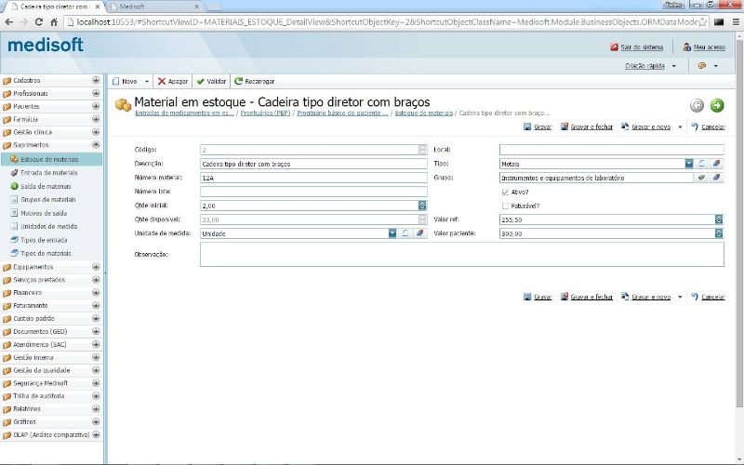Screen dimensions: 744x465
Task: Click the clear eraser icon beside Tipo field
Action: 716,164
